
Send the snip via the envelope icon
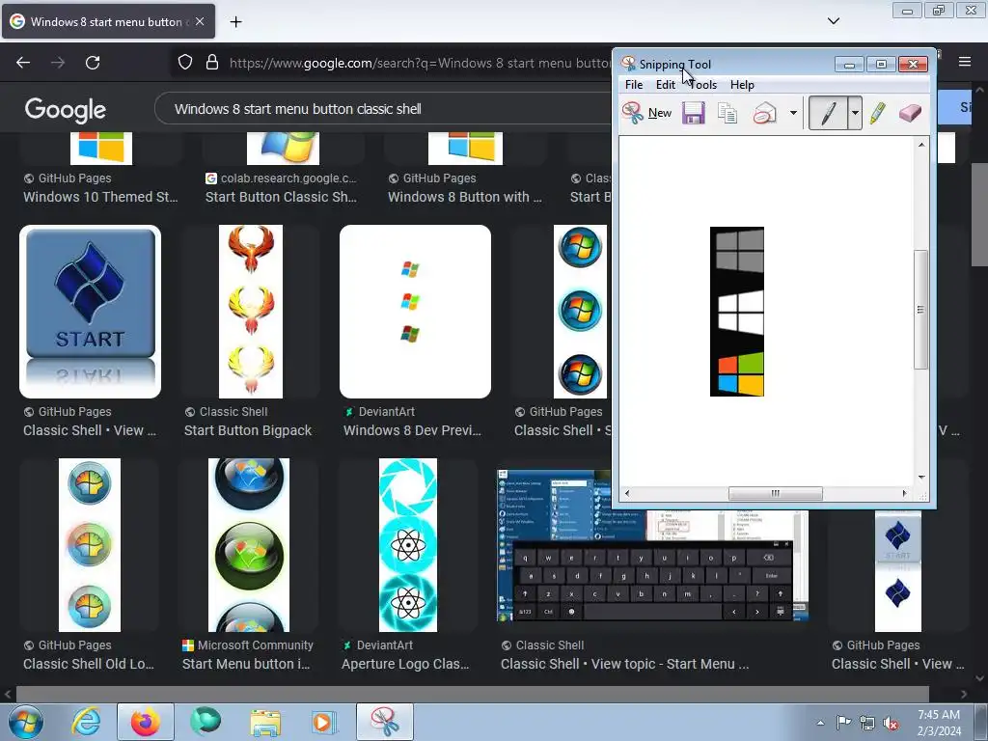point(764,114)
